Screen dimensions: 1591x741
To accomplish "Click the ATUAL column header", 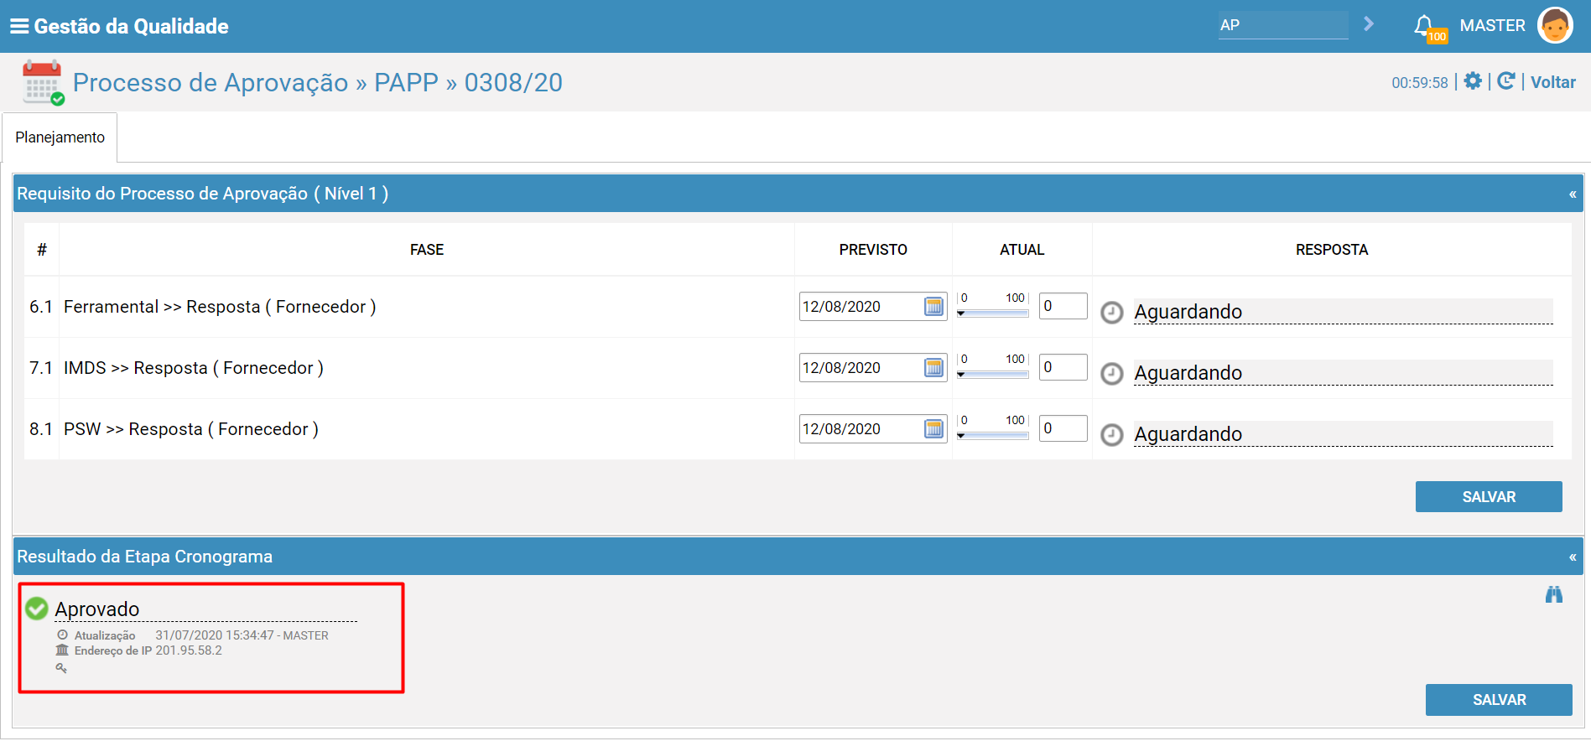I will (x=1022, y=250).
